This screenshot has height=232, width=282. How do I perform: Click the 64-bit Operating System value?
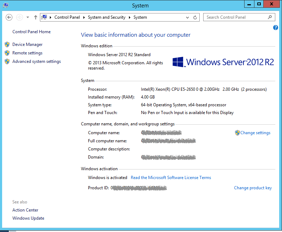coord(183,105)
